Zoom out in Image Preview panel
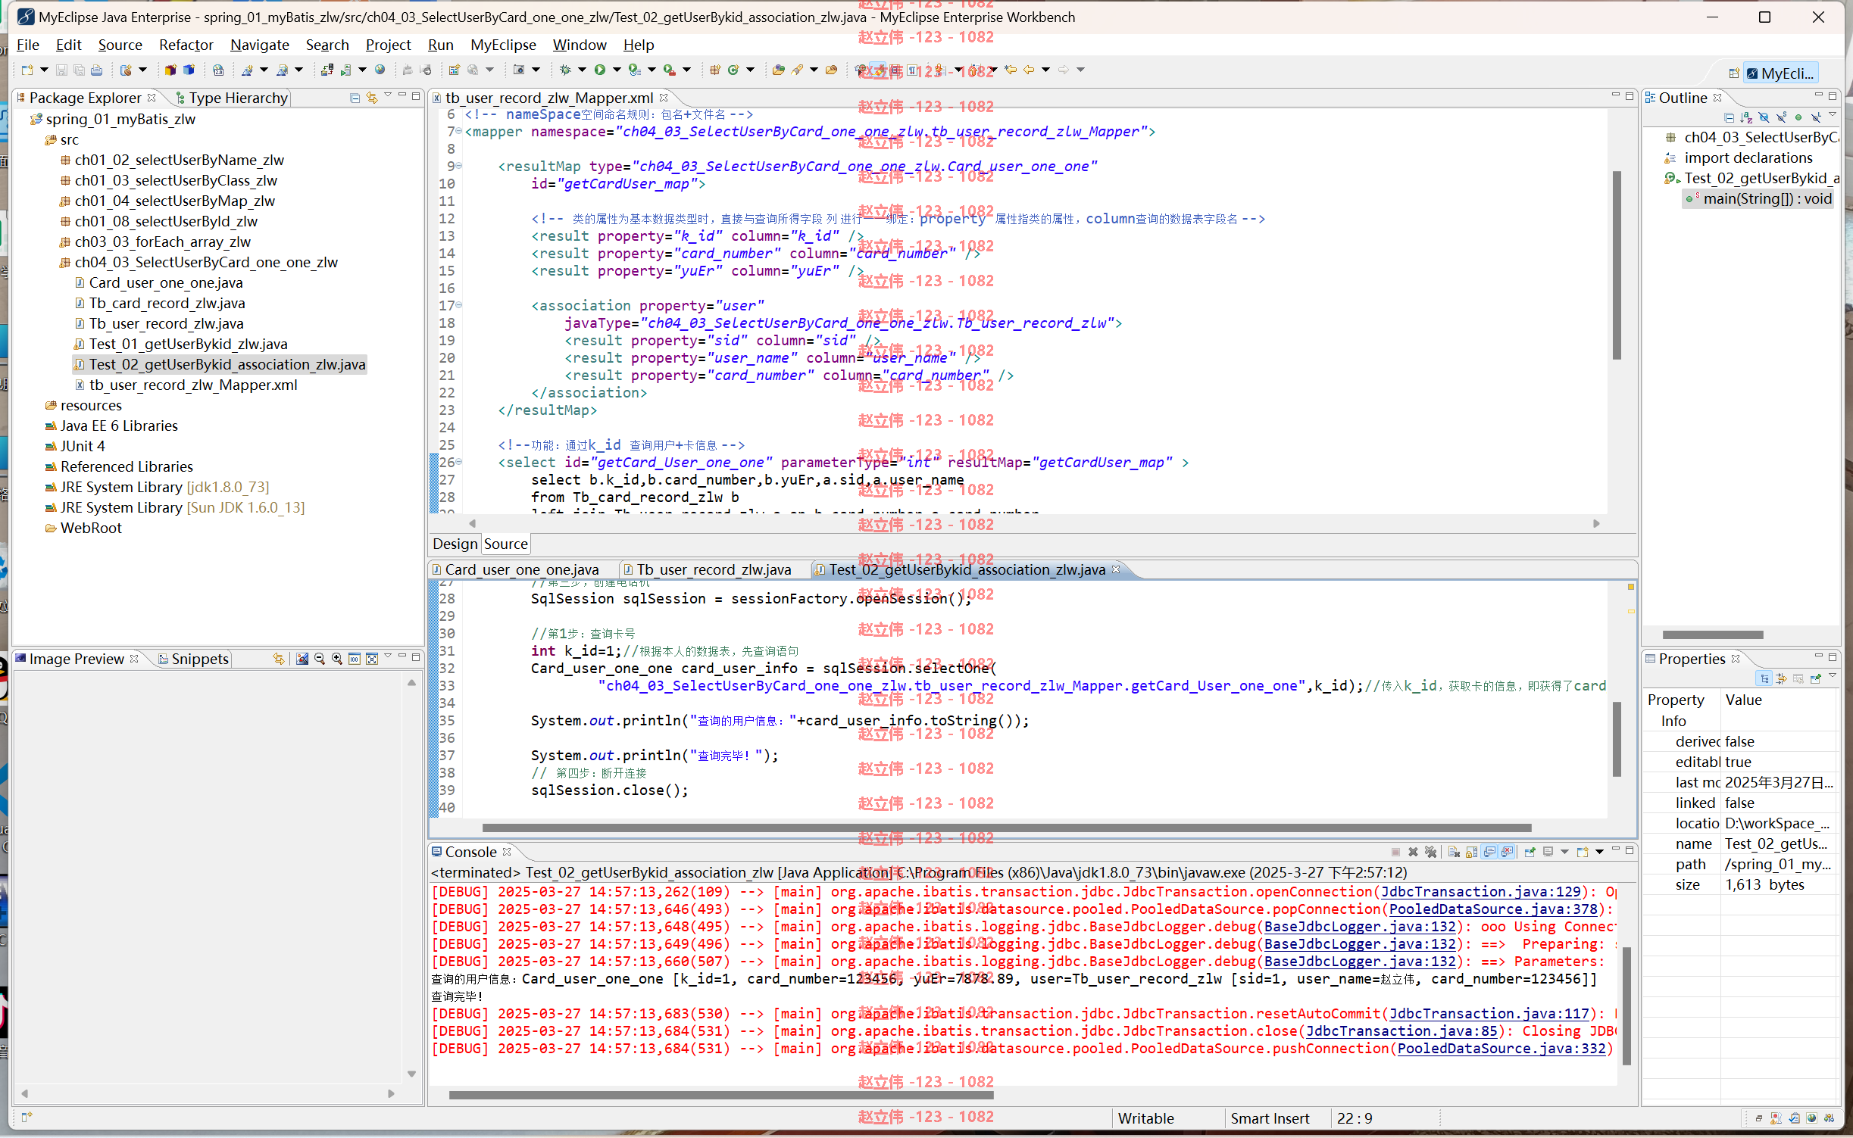The width and height of the screenshot is (1853, 1138). click(x=320, y=659)
